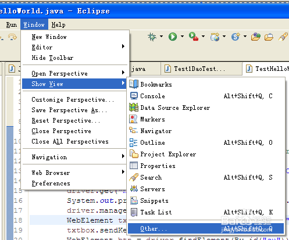Click the Open Type folder icon
The height and width of the screenshot is (240, 289).
click(256, 37)
